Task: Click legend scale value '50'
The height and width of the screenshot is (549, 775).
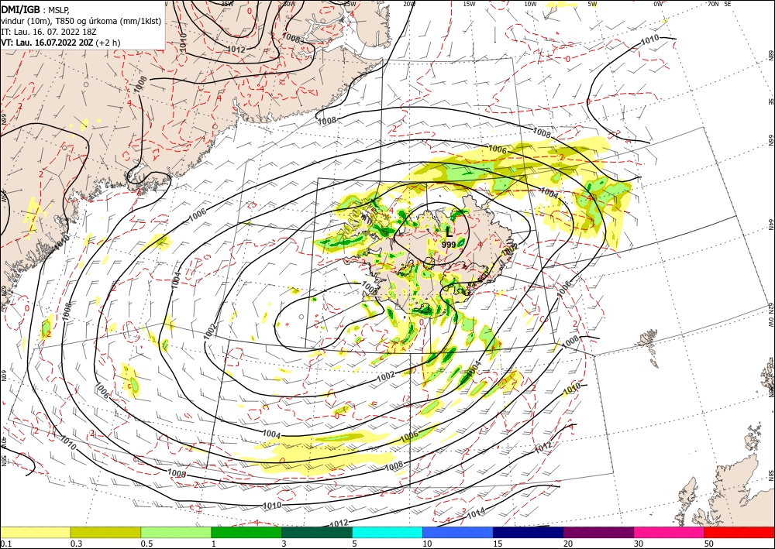Action: coord(708,544)
